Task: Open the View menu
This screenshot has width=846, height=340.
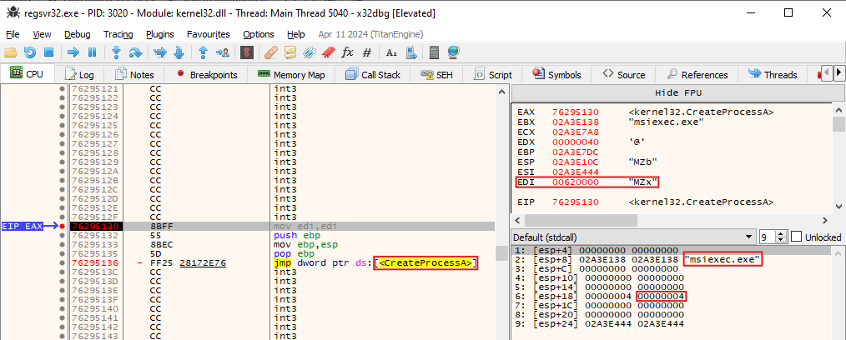Action: [x=42, y=34]
